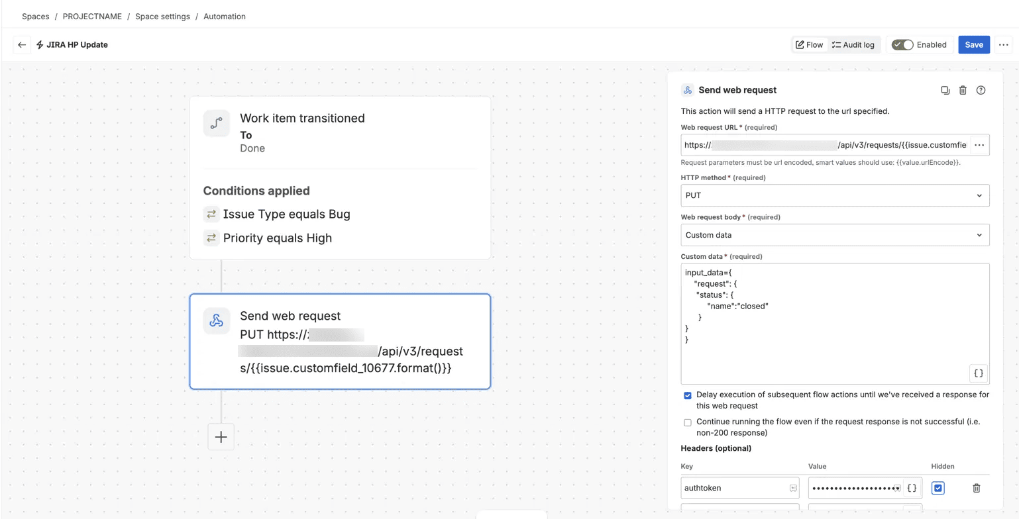Image resolution: width=1019 pixels, height=519 pixels.
Task: Open help for Send web request
Action: (x=981, y=90)
